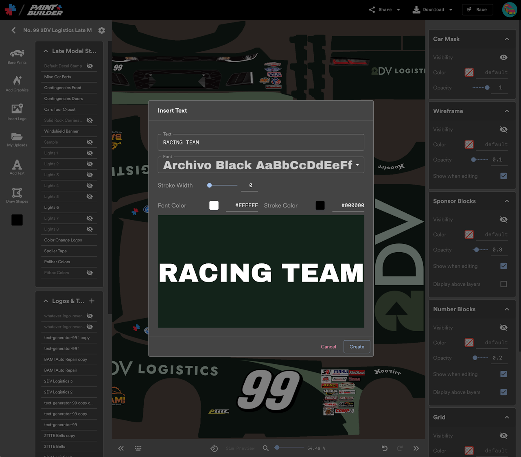This screenshot has height=457, width=521.
Task: Open My Uploads folder
Action: tap(17, 139)
